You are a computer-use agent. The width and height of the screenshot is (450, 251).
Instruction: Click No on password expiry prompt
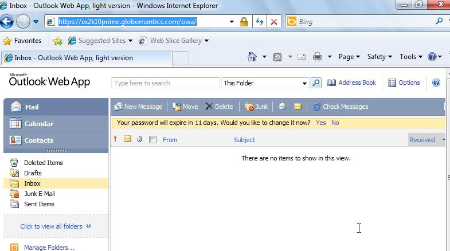335,123
